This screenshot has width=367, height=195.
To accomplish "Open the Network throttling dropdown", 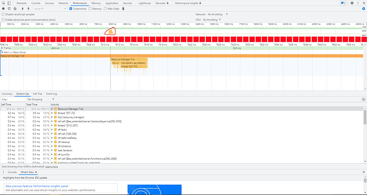I will (x=218, y=14).
